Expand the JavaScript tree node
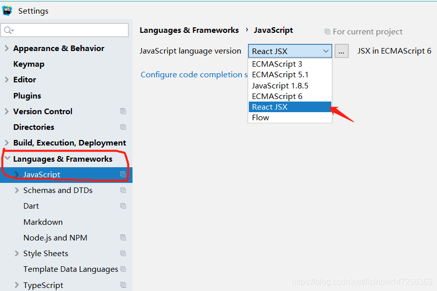Viewport: 437px width, 291px height. [x=17, y=175]
